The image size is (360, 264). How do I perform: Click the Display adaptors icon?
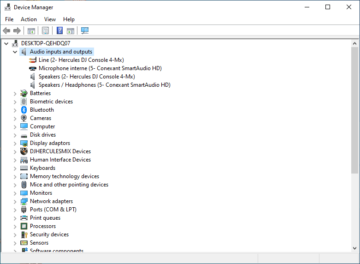click(24, 143)
